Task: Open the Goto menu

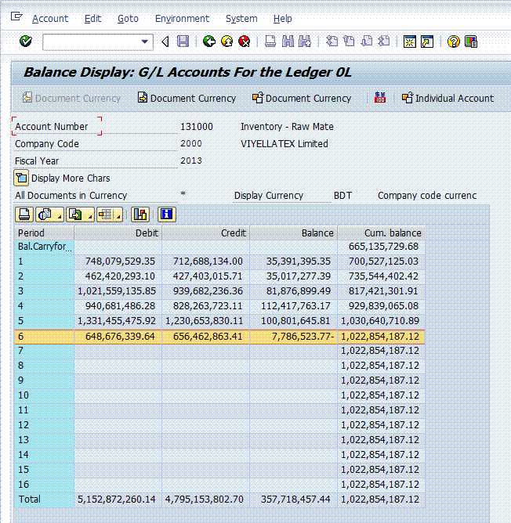Action: tap(128, 19)
